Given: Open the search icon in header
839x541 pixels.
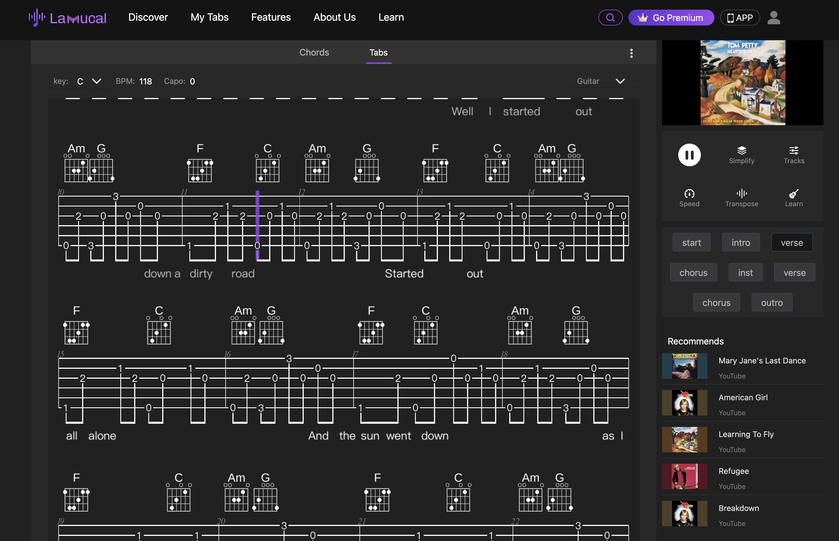Looking at the screenshot, I should coord(610,18).
